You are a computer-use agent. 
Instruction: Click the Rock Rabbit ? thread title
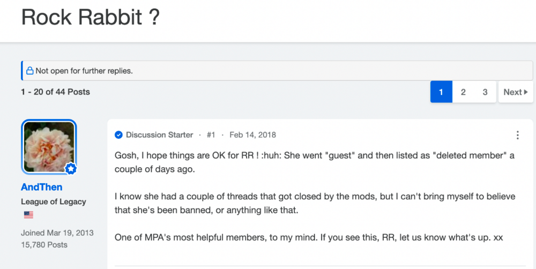pyautogui.click(x=90, y=17)
